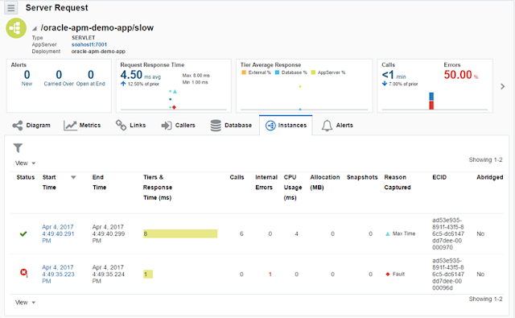Click the Links chain icon
The height and width of the screenshot is (318, 515).
pos(121,125)
